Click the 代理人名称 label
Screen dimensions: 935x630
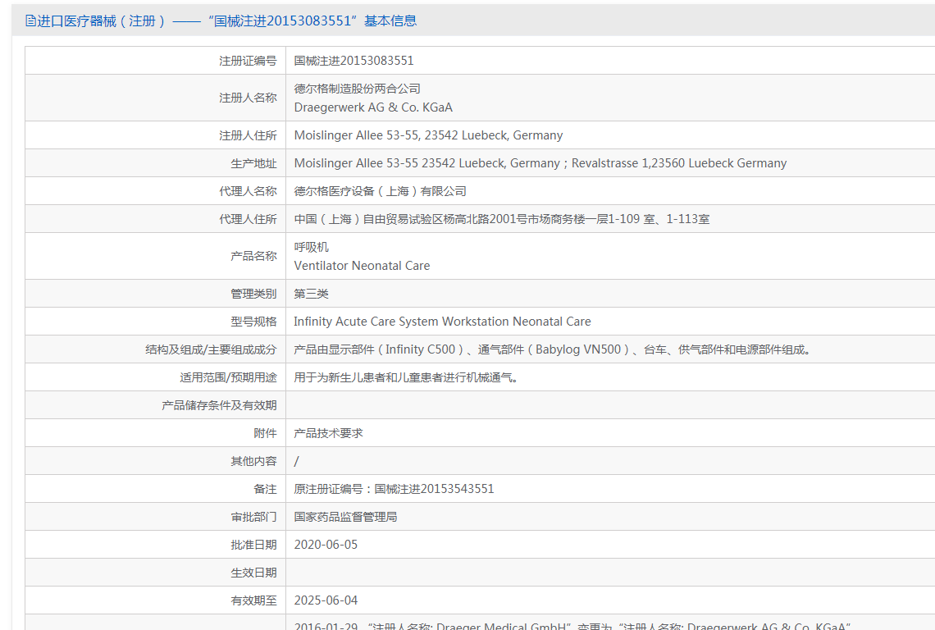tap(248, 191)
